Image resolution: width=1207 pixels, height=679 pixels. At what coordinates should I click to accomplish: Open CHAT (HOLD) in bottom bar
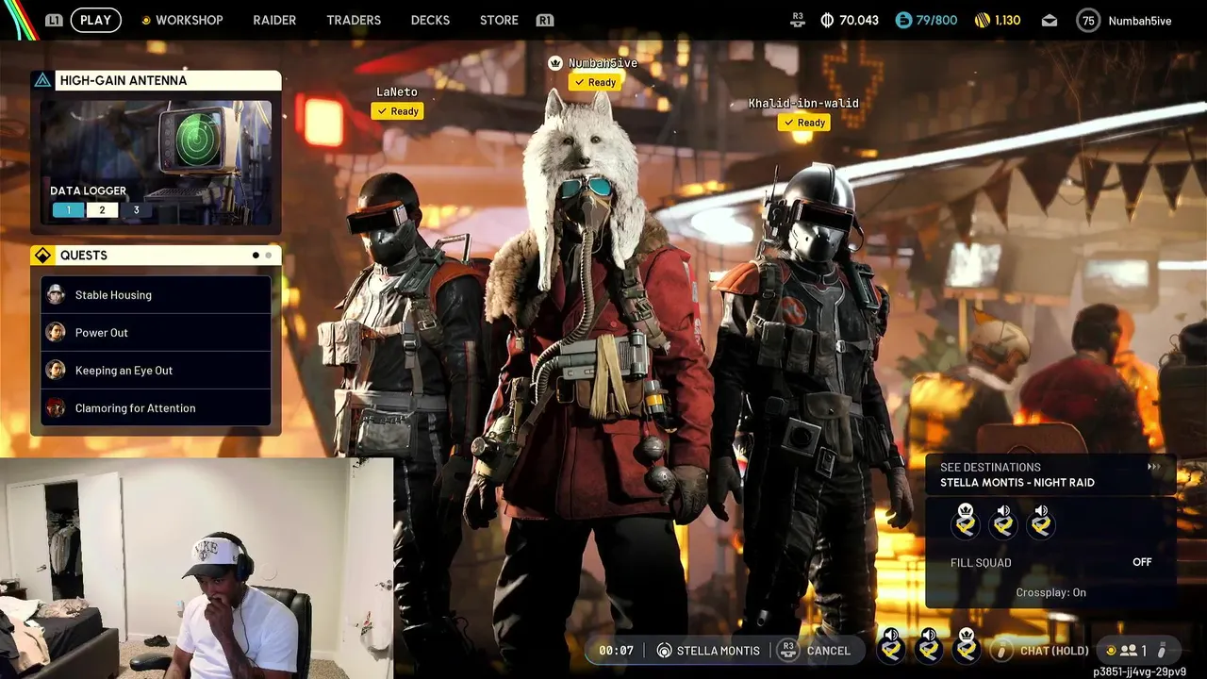pyautogui.click(x=1054, y=651)
